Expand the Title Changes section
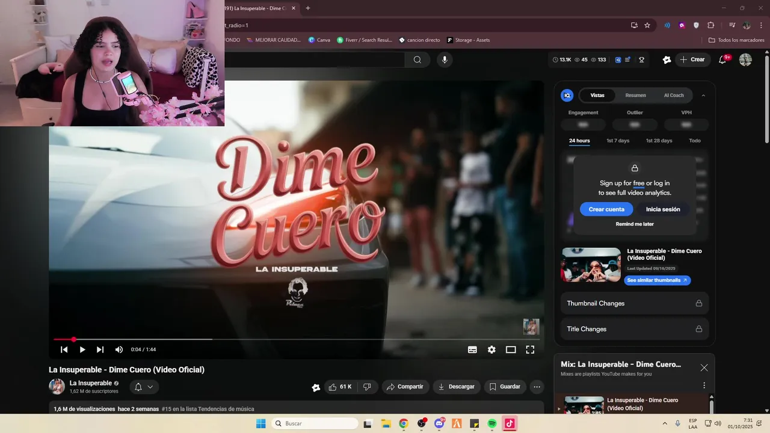 635,329
